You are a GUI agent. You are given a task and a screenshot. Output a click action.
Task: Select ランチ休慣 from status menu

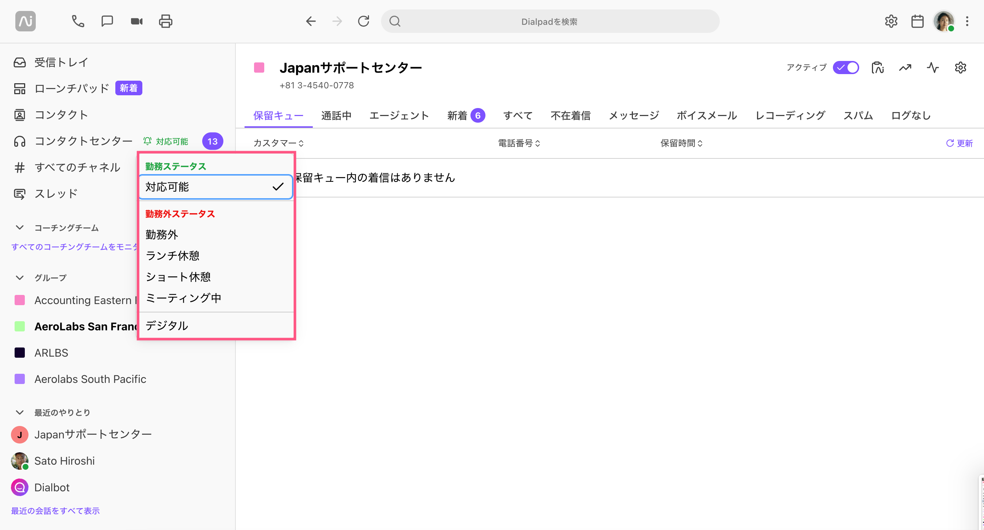click(x=172, y=255)
